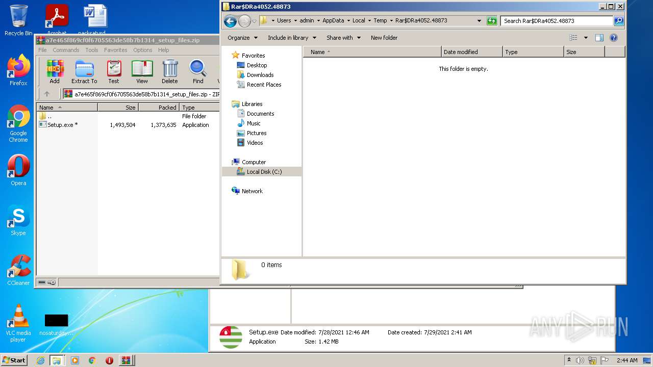Go up one level in WinRAR
This screenshot has width=653, height=367.
47,94
